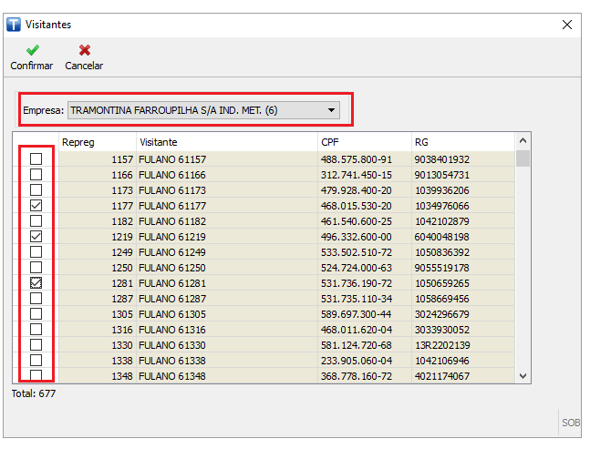
Task: Click the scrollbar down arrow
Action: (523, 375)
